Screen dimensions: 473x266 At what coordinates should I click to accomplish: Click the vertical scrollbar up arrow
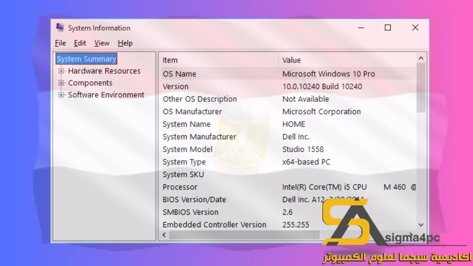(x=421, y=58)
